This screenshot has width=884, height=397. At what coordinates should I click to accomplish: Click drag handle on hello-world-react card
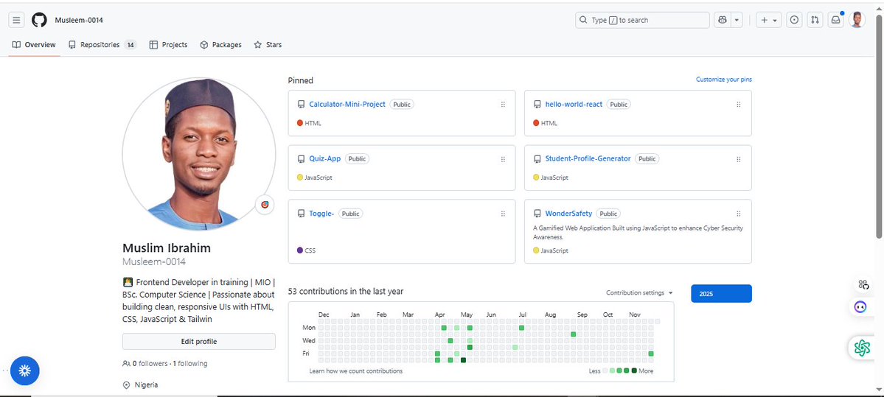739,105
